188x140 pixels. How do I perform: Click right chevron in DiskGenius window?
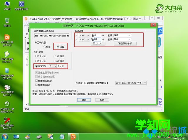tap(161, 80)
